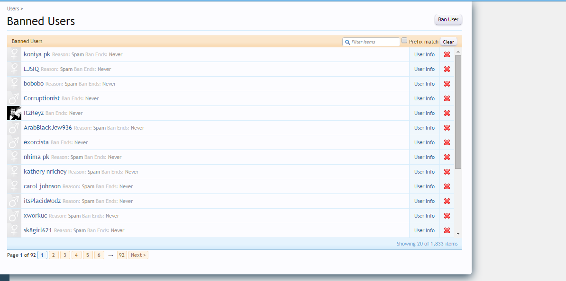Click the avatar icon beside xworkuc
Screen dimensions: 566x281
14,216
